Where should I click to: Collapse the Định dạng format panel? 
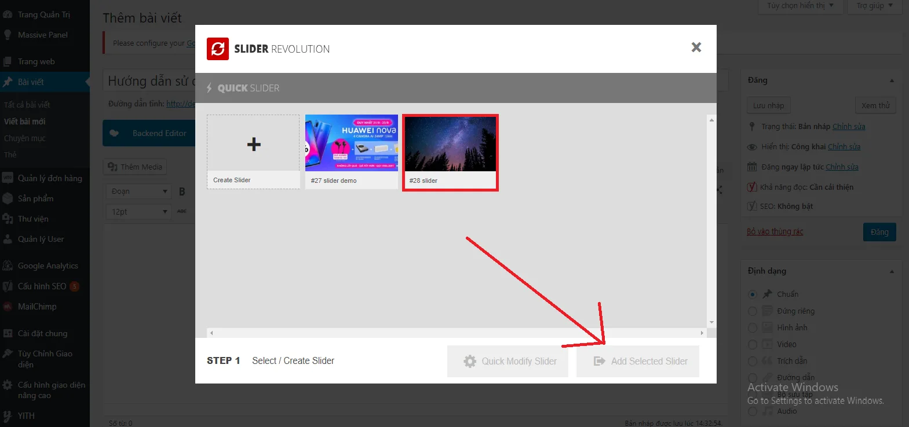click(892, 271)
